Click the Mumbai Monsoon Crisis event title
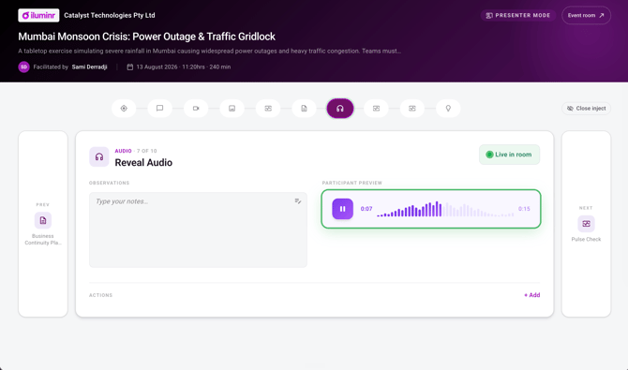628x370 pixels. click(x=146, y=37)
